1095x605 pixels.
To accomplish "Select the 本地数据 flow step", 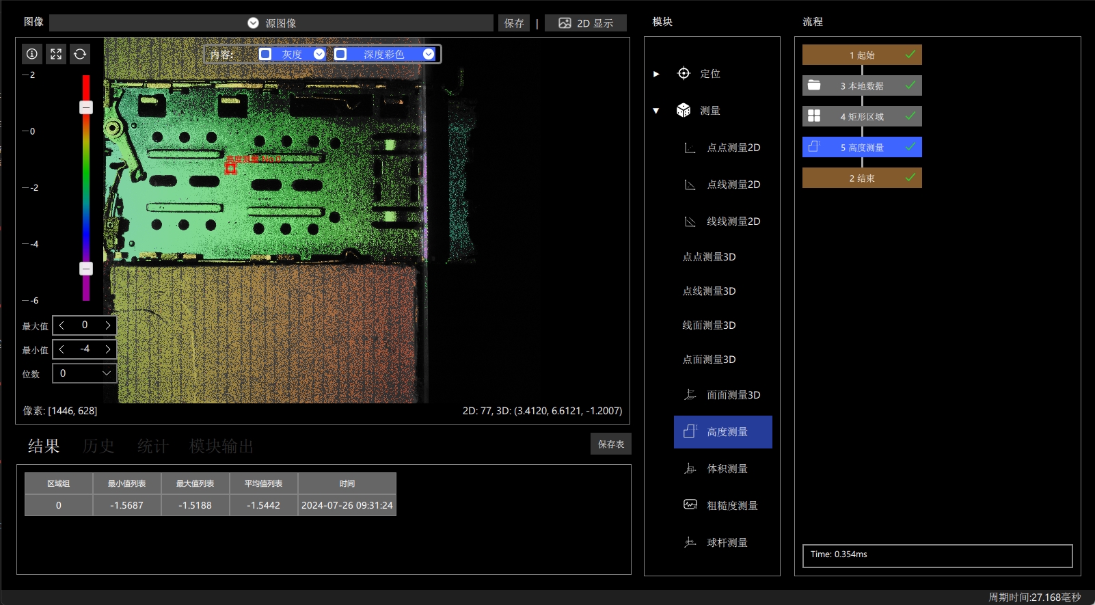I will click(x=862, y=85).
